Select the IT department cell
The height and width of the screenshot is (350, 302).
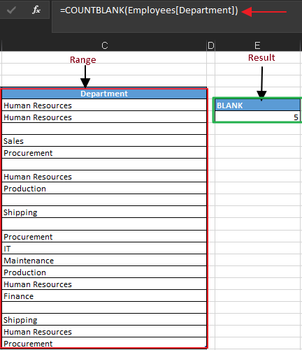104,248
